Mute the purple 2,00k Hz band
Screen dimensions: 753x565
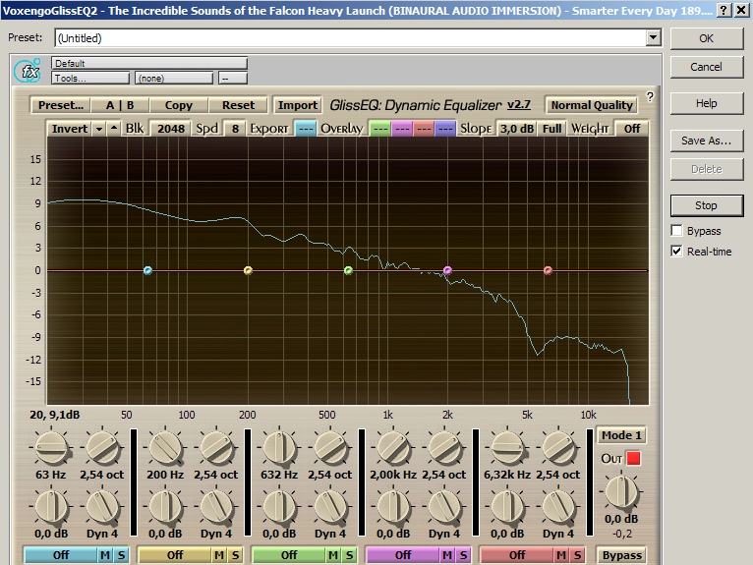(447, 555)
